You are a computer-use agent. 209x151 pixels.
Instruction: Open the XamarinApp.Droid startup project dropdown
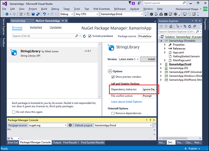click(x=122, y=14)
